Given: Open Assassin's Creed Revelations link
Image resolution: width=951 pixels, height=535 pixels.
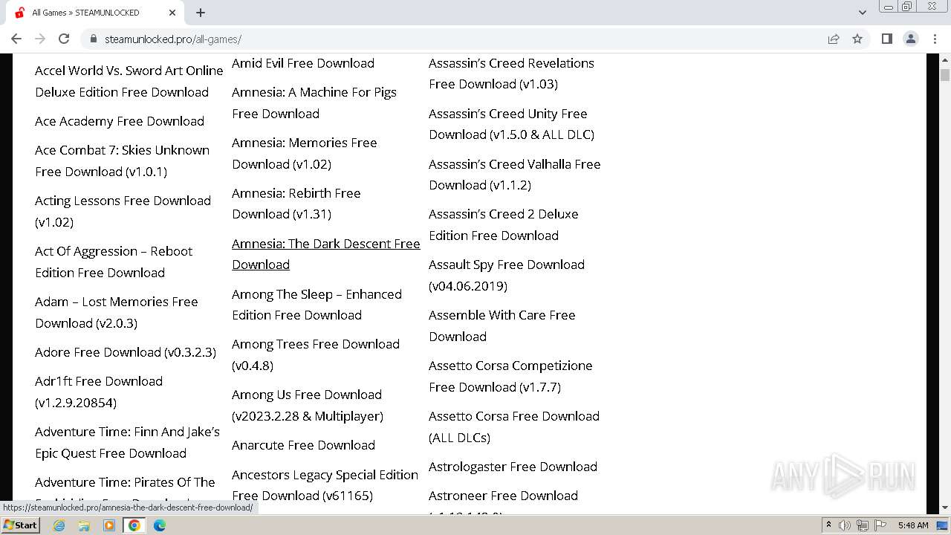Looking at the screenshot, I should tap(511, 74).
